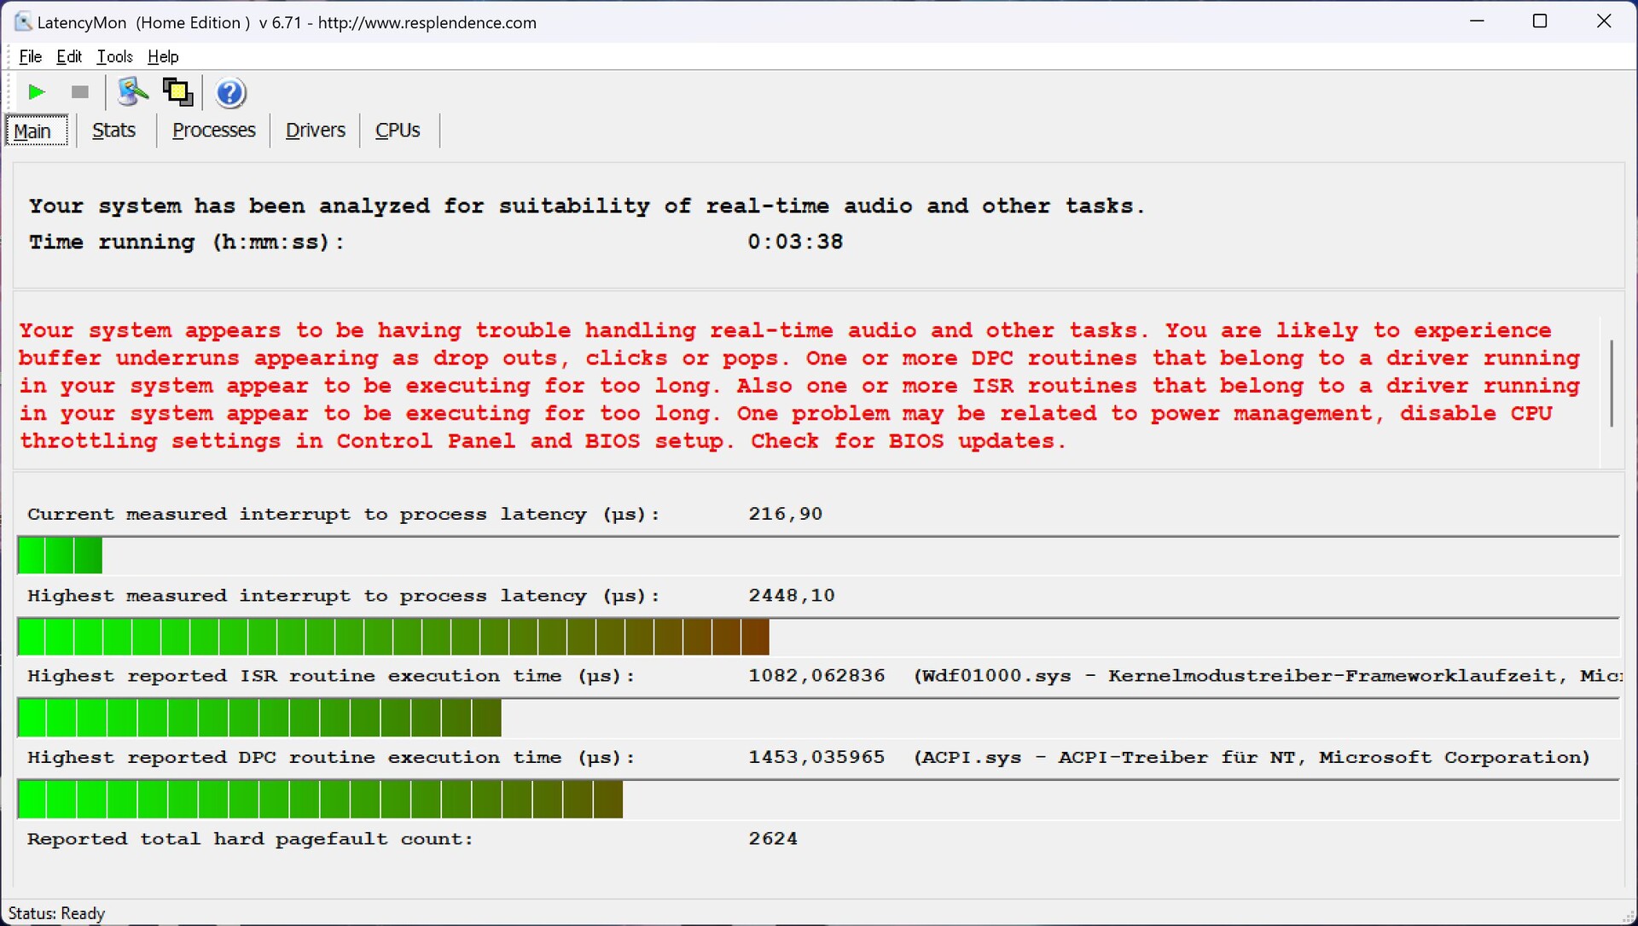This screenshot has width=1638, height=926.
Task: Stop monitoring with the gray stop icon
Action: tap(79, 92)
